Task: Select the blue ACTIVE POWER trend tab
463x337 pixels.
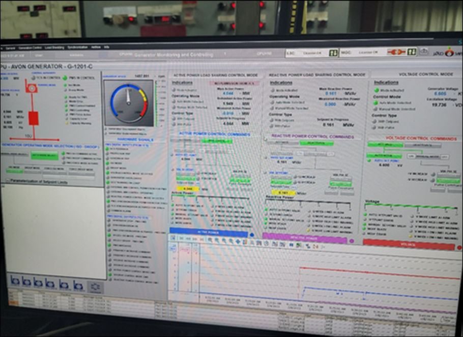Action: pyautogui.click(x=209, y=232)
